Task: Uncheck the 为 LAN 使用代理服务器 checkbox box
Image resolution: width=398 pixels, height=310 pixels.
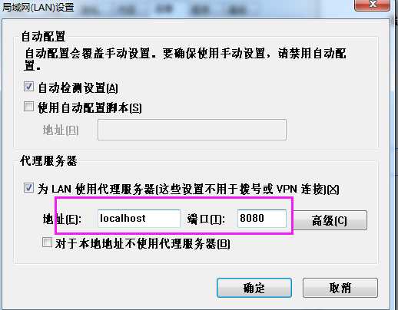Action: (28, 188)
